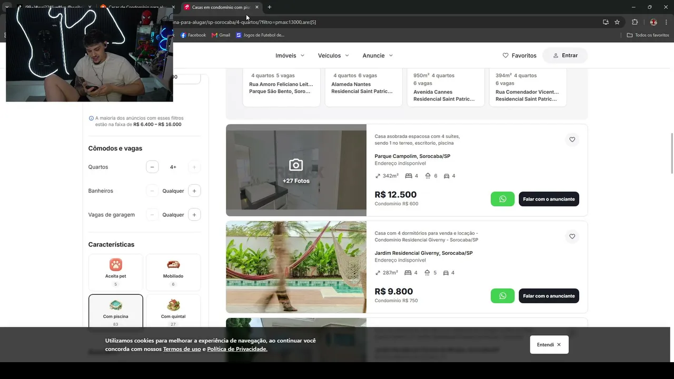Expand the Veículos menu

pos(333,55)
